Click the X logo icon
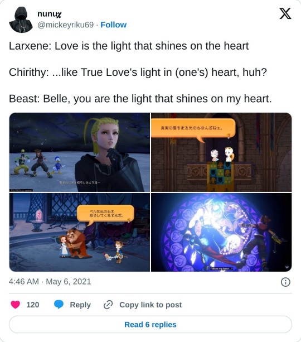Screen dimensions: 301x342 pyautogui.click(x=285, y=14)
